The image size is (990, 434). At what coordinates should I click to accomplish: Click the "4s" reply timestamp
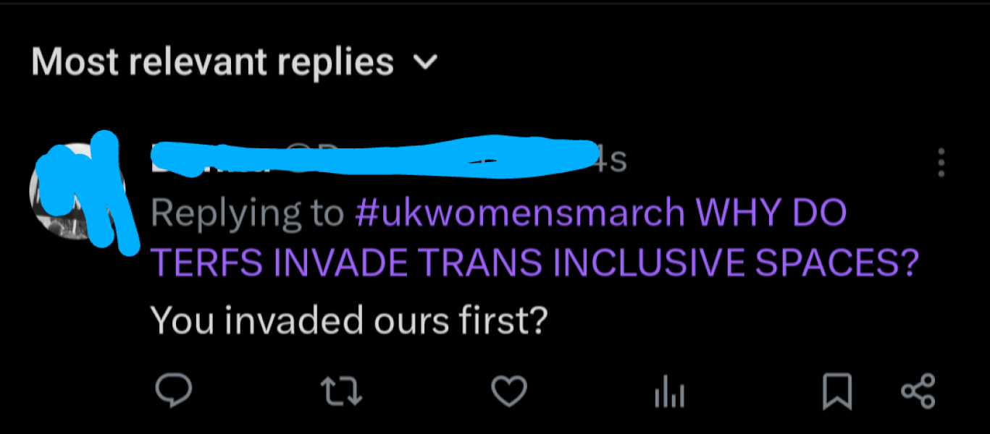click(611, 161)
